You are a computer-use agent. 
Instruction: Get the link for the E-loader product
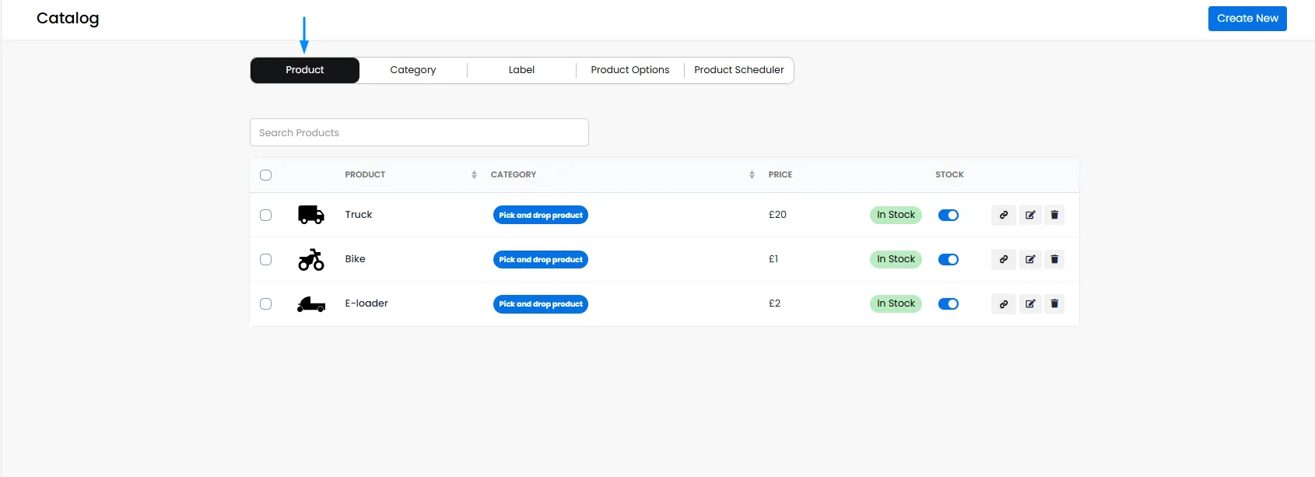(x=1004, y=303)
